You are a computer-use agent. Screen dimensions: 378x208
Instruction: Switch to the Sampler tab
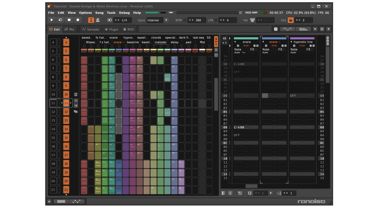[90, 29]
